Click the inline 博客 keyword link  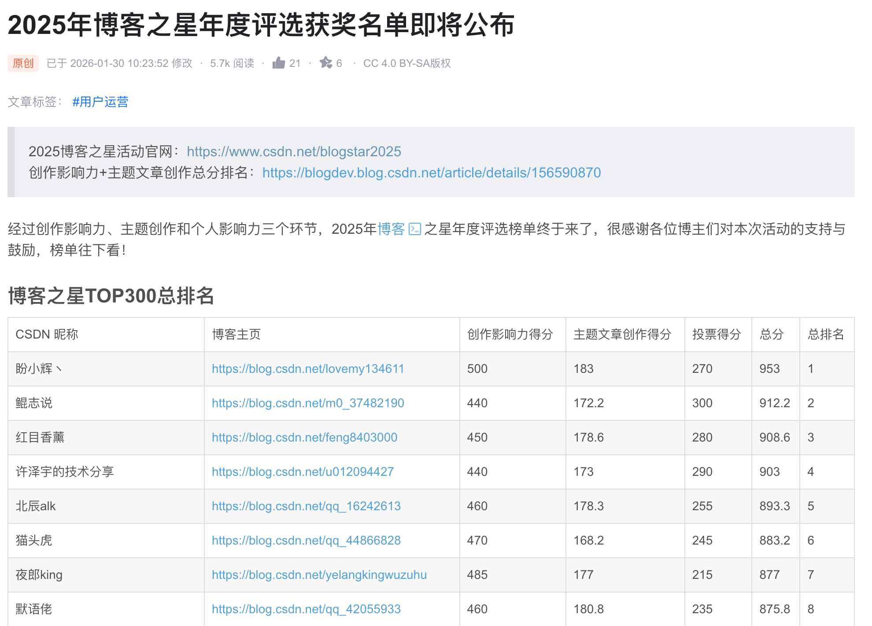391,229
